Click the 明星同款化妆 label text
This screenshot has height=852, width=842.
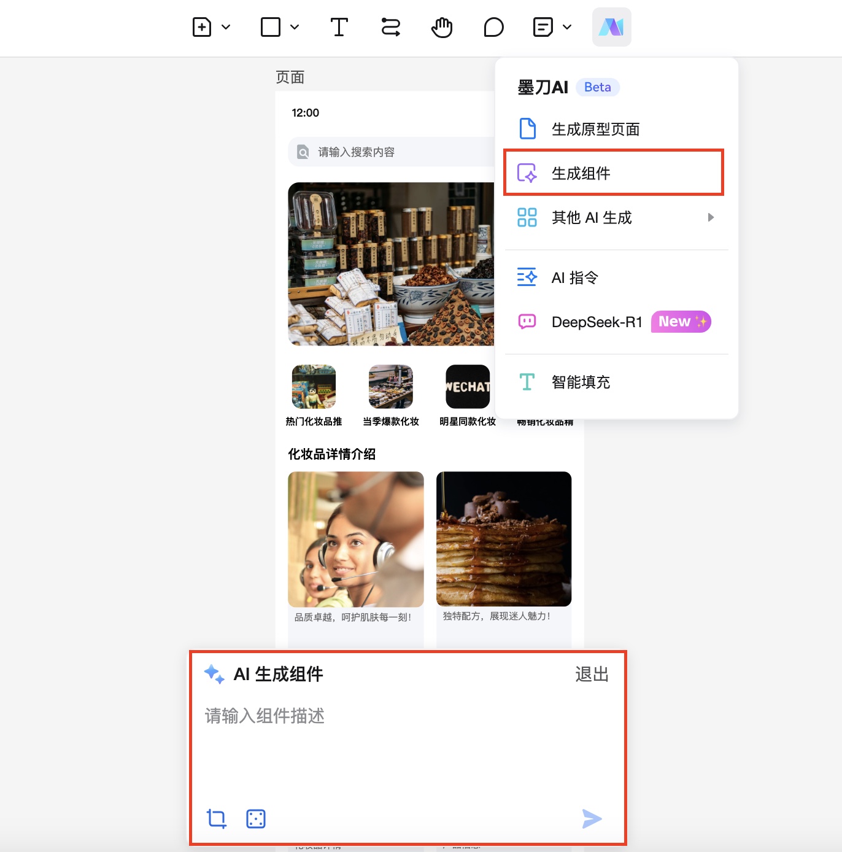click(x=468, y=422)
